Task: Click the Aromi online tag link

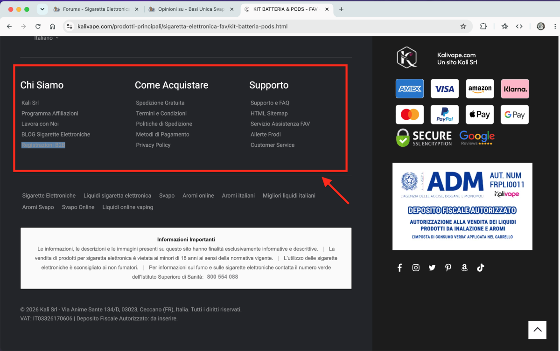Action: pyautogui.click(x=198, y=196)
